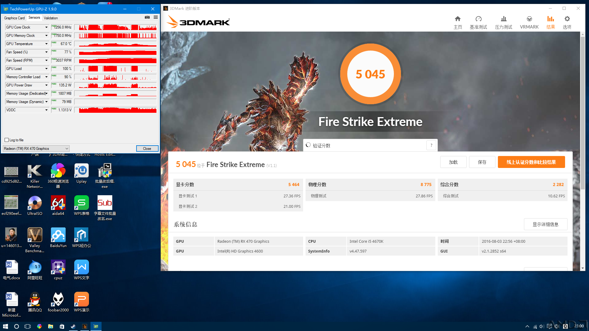This screenshot has width=589, height=331.
Task: Expand the GPU Power Draw sensor dropdown
Action: tap(46, 85)
